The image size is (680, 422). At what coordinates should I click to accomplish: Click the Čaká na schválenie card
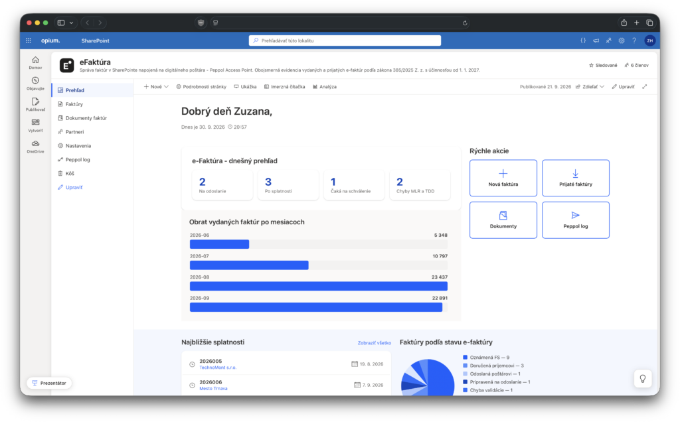point(355,185)
